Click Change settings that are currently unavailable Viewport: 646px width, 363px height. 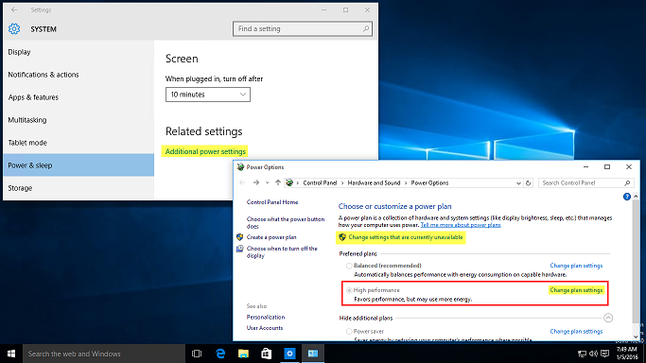406,237
